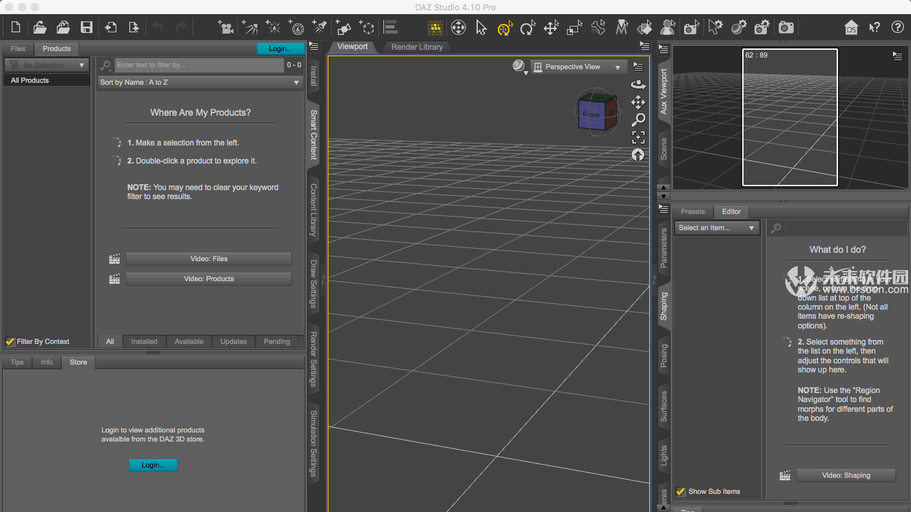
Task: Select the Spot Render tool
Action: pos(691,27)
